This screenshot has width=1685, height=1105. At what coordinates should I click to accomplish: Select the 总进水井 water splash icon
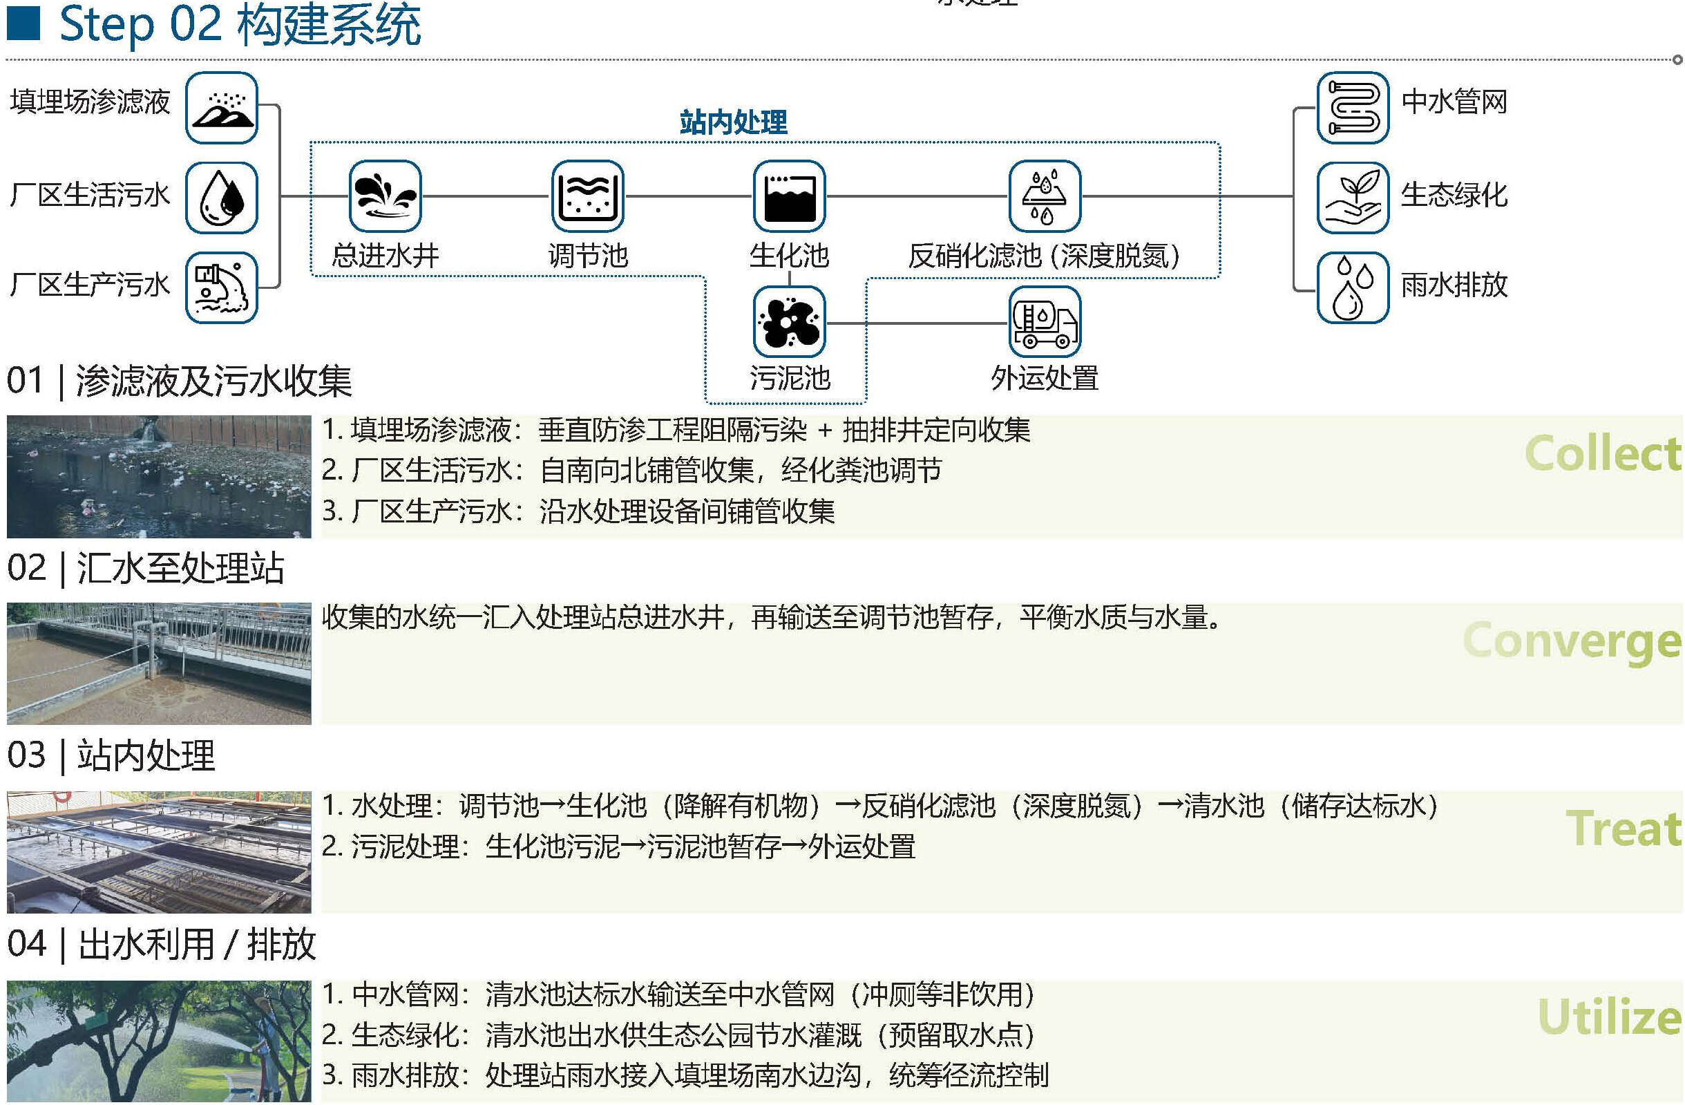pyautogui.click(x=385, y=196)
